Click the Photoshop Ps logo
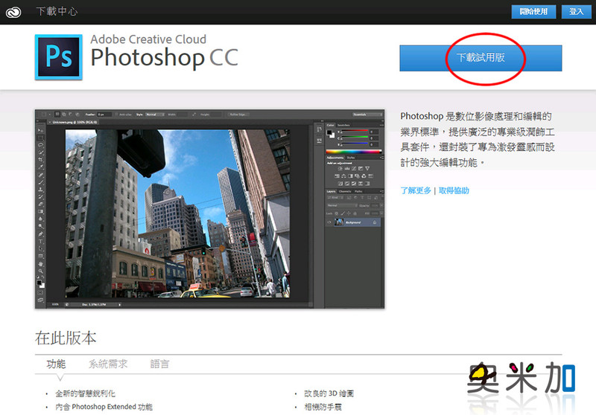This screenshot has height=415, width=596. coord(59,57)
